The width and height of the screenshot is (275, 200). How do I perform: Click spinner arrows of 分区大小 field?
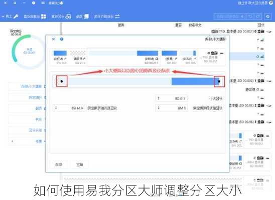(x=159, y=98)
